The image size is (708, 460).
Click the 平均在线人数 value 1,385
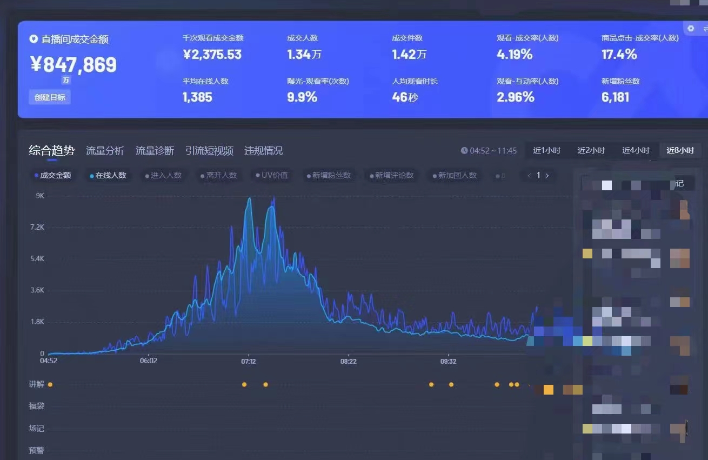(x=197, y=97)
